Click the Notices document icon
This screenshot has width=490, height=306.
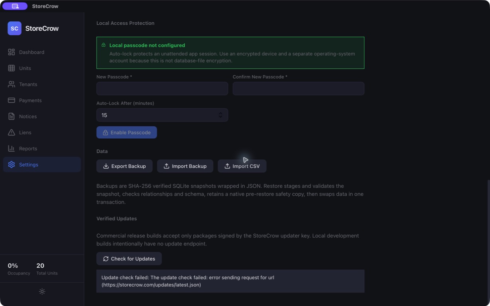pos(11,116)
